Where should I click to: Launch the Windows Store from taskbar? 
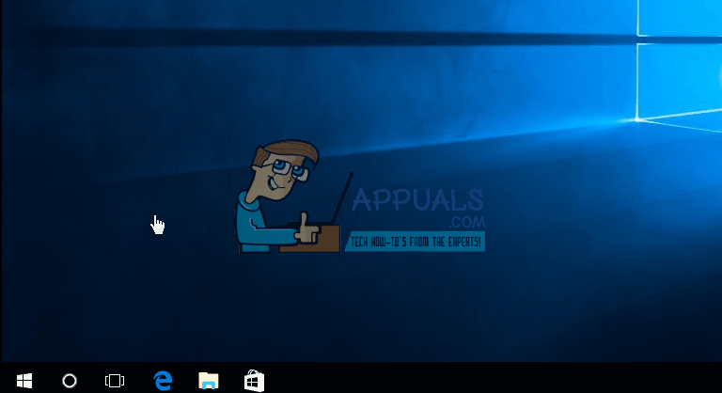click(254, 381)
